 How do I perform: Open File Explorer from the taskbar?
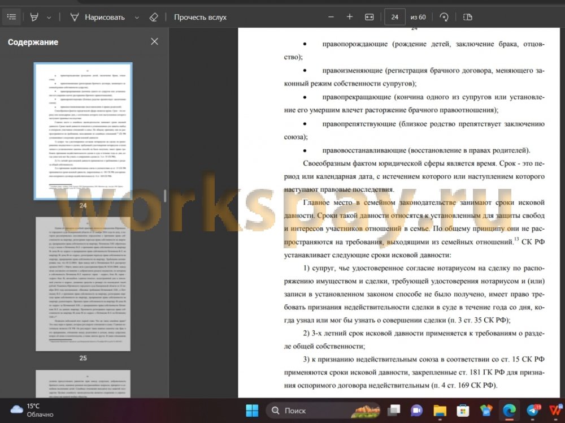click(440, 411)
